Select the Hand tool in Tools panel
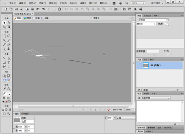 [x=4, y=114]
